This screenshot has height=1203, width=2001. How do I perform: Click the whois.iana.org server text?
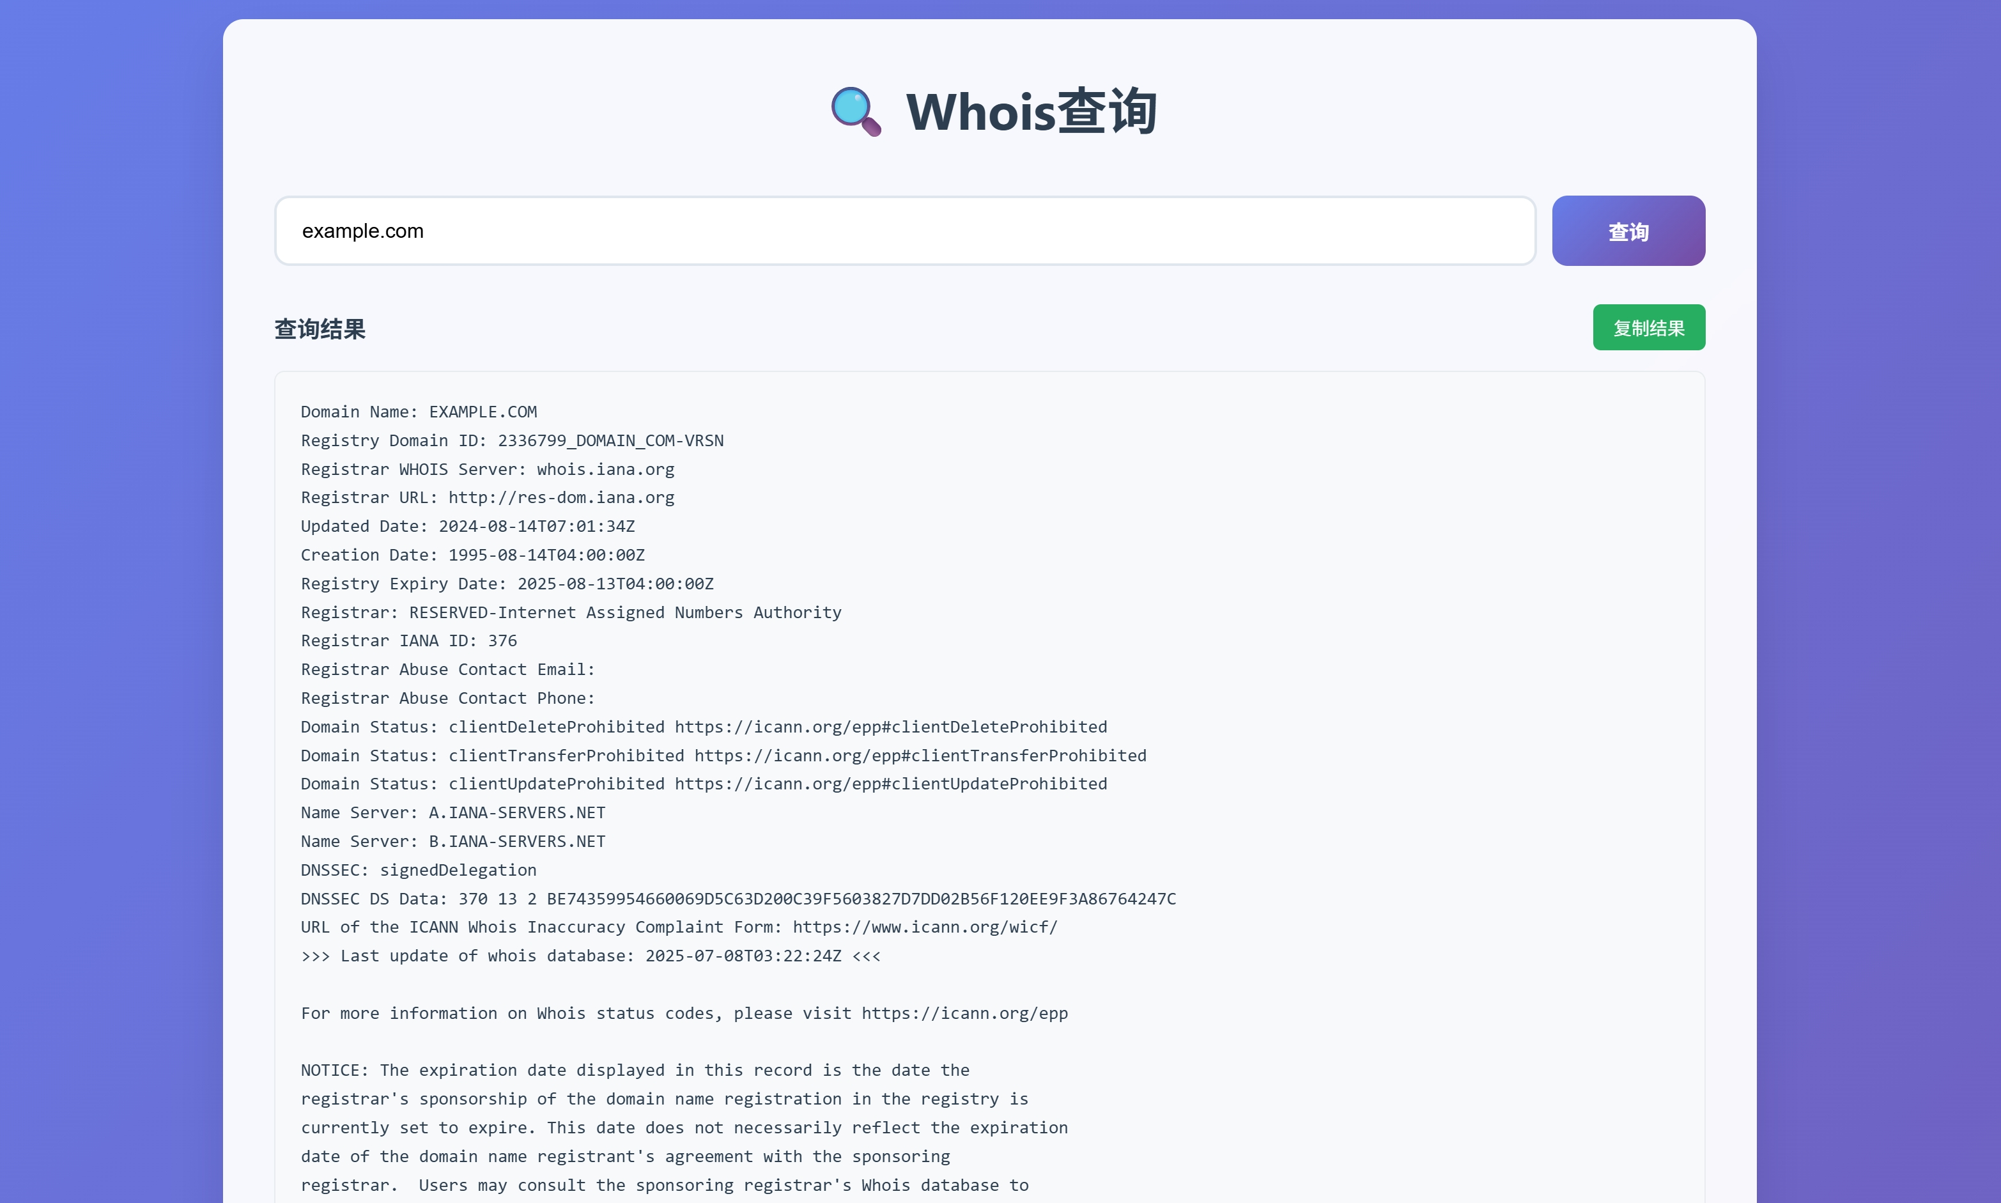pyautogui.click(x=605, y=469)
